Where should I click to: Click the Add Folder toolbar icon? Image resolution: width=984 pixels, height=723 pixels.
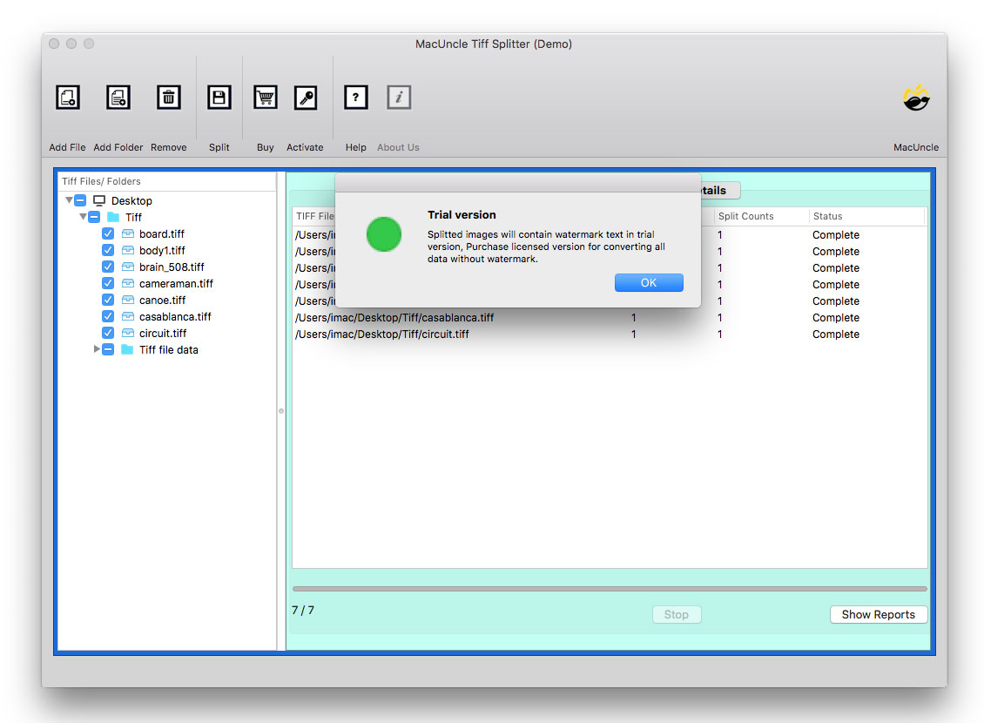(x=118, y=98)
